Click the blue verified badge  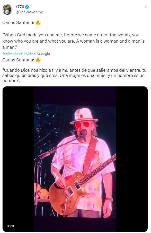27,7
